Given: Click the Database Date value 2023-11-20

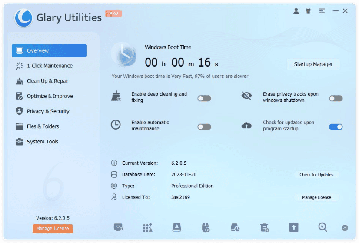Looking at the screenshot, I should pyautogui.click(x=183, y=174).
